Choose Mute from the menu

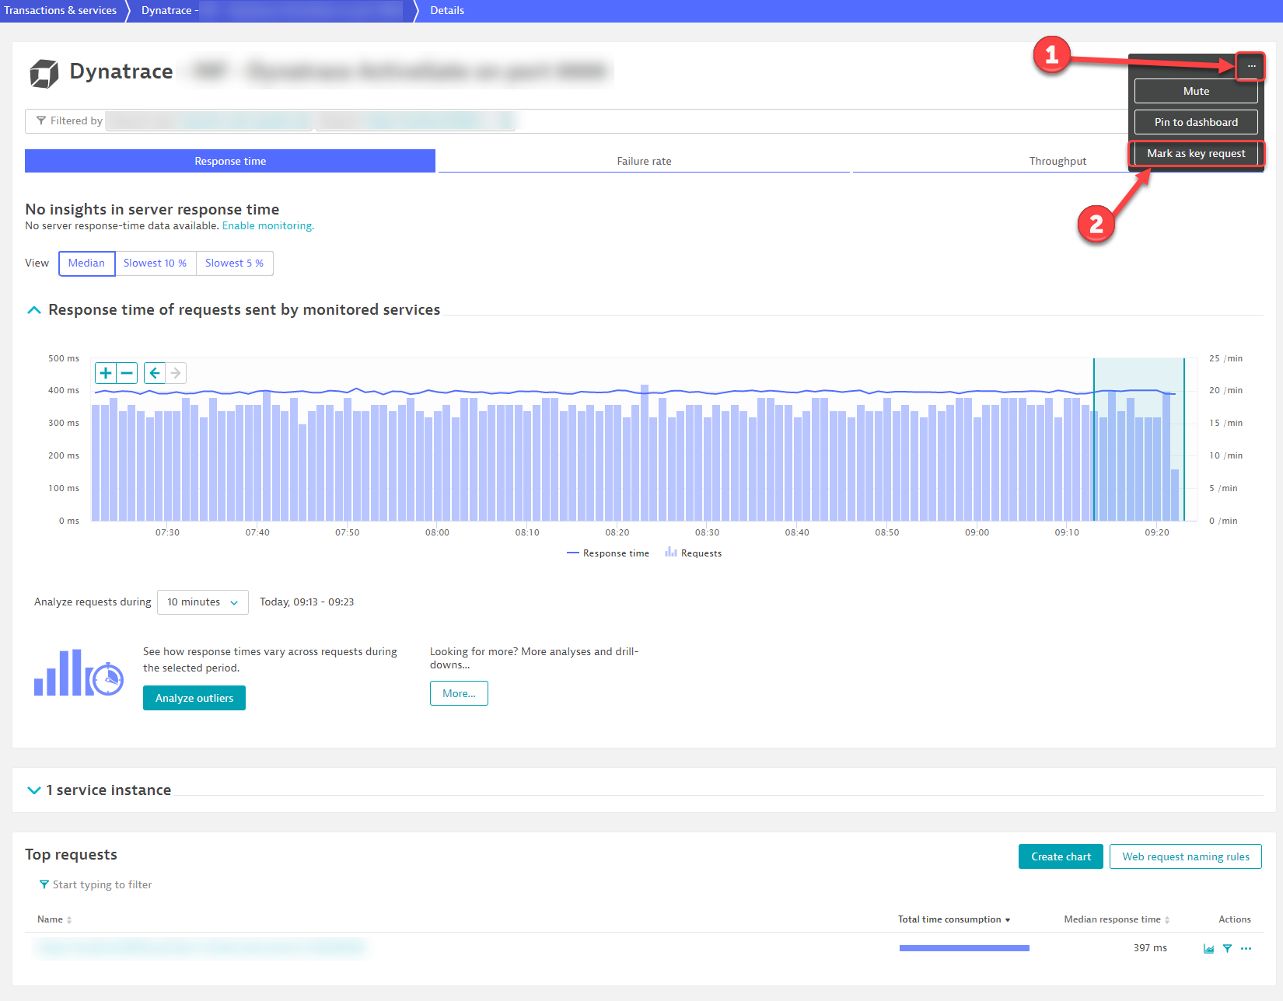1196,91
